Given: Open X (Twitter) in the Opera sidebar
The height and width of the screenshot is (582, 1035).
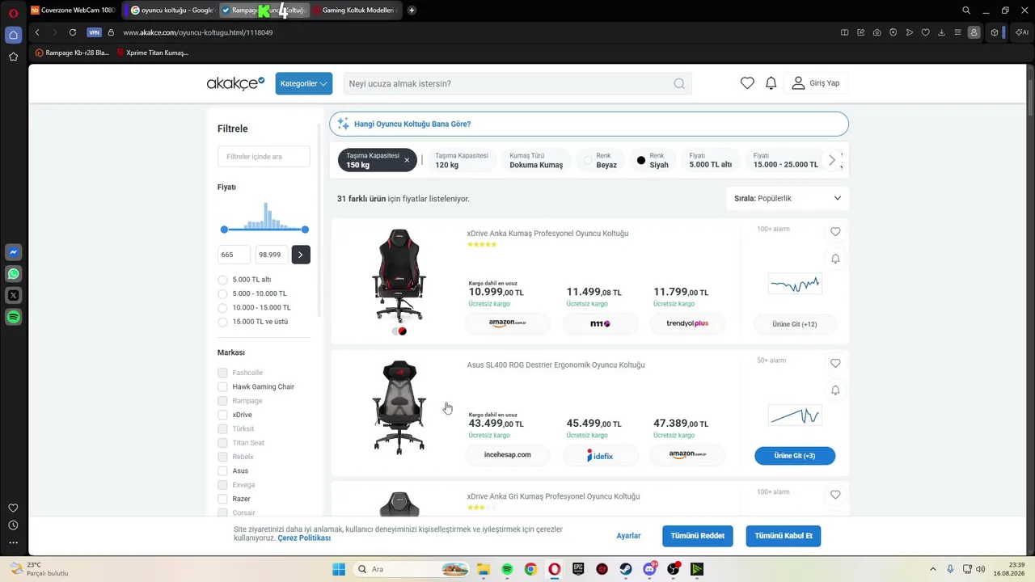Looking at the screenshot, I should tap(13, 296).
